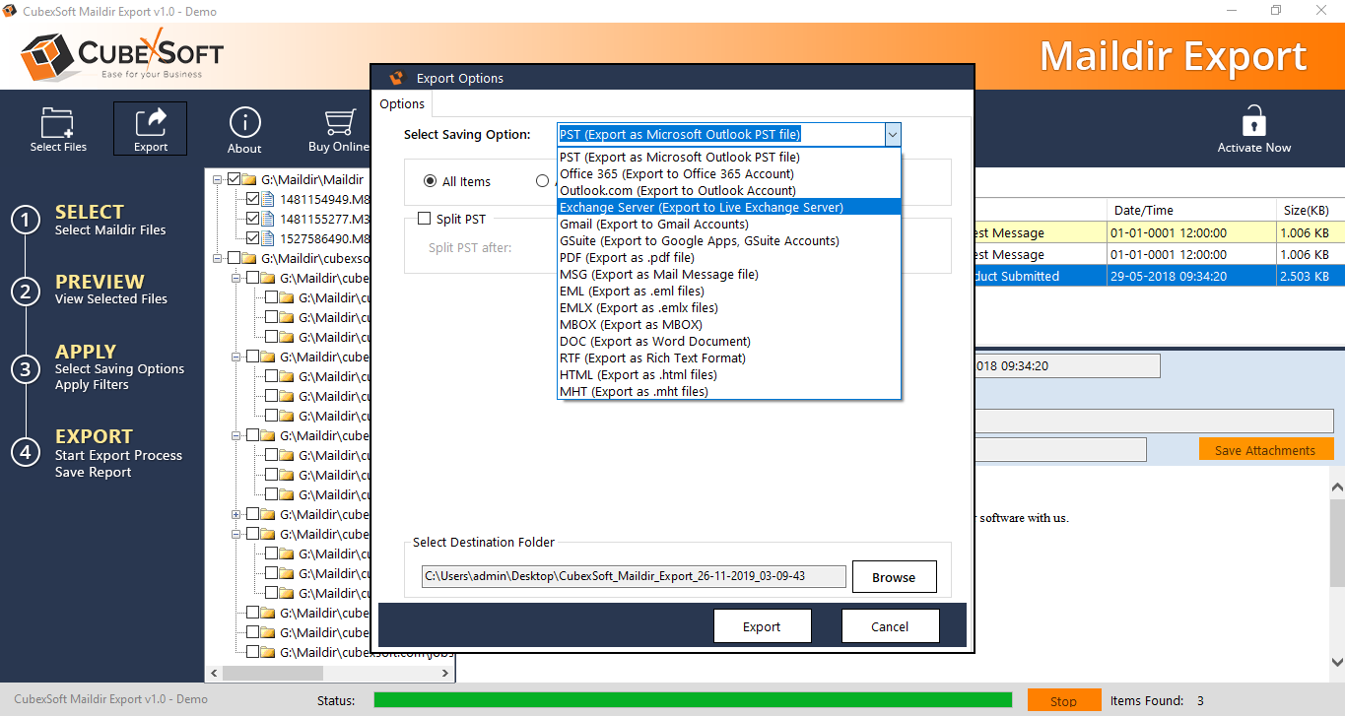Pick PDF (Export as .pdf file) option
Image resolution: width=1345 pixels, height=716 pixels.
627,258
